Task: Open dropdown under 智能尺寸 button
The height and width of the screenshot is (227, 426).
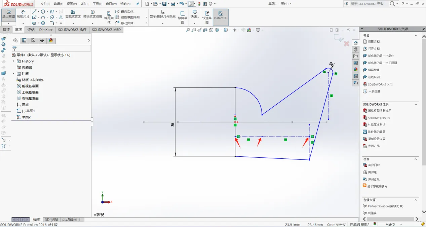Action: pyautogui.click(x=23, y=24)
